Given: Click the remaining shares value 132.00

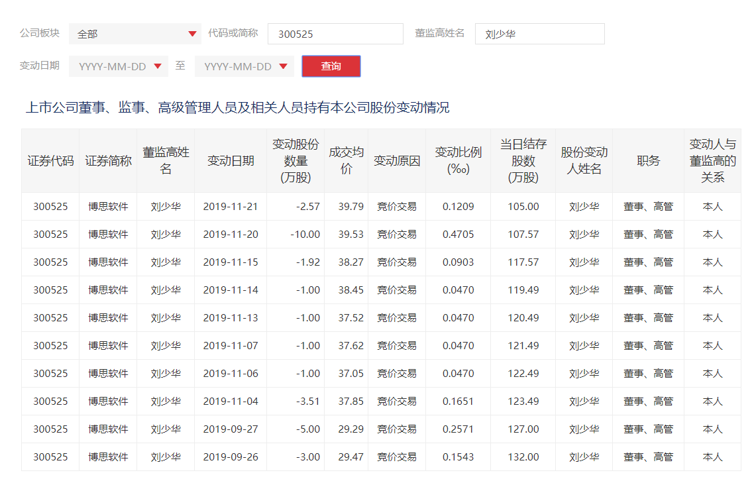Looking at the screenshot, I should click(x=523, y=457).
